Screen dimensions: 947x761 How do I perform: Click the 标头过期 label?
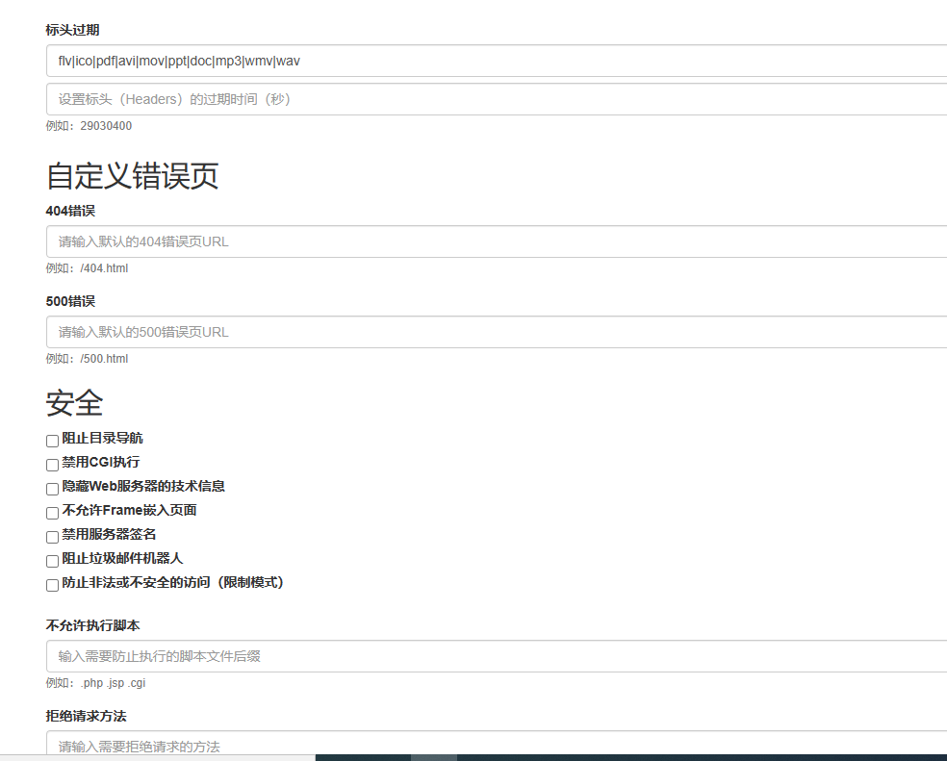click(72, 30)
